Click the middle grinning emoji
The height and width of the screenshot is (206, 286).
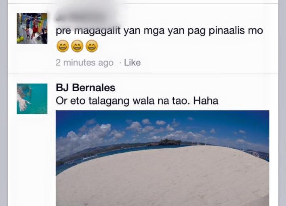point(77,46)
